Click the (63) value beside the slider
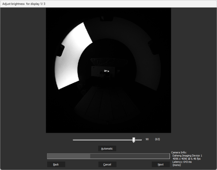The image size is (217, 170). tap(157, 139)
